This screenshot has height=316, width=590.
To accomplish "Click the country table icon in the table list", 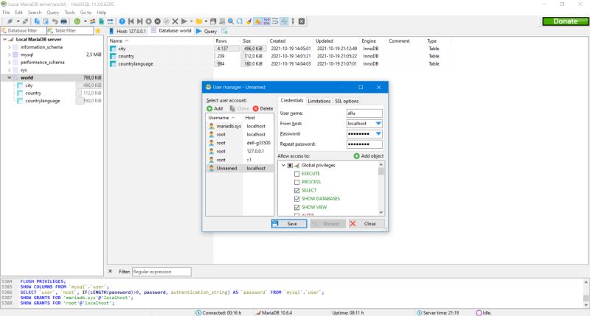I will point(113,56).
